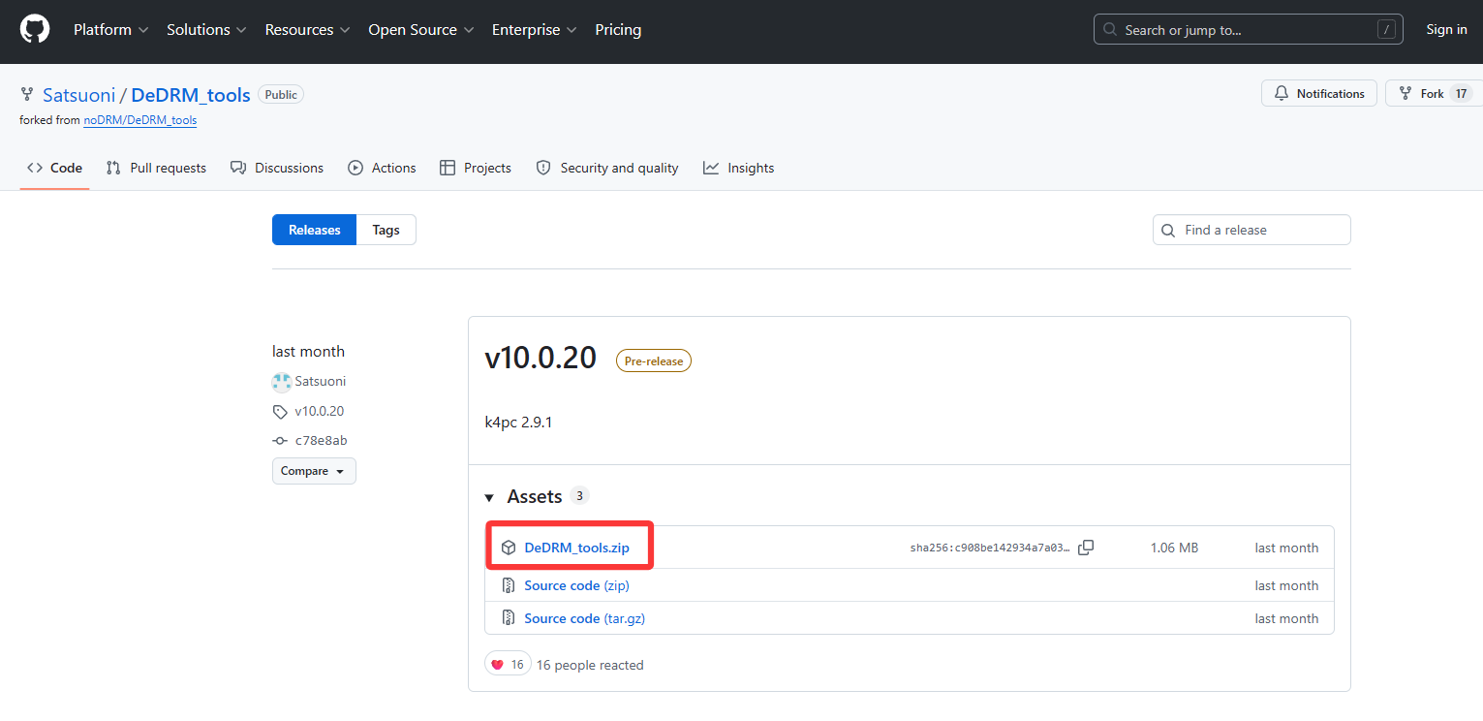Click the tag icon next to v10.0.20

[281, 412]
